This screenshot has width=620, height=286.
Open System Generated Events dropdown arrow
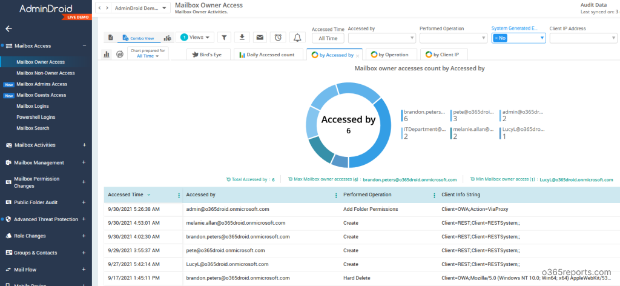click(542, 38)
